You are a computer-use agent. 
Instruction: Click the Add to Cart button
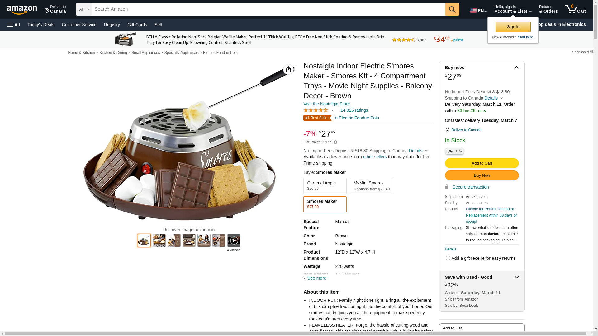pos(482,163)
